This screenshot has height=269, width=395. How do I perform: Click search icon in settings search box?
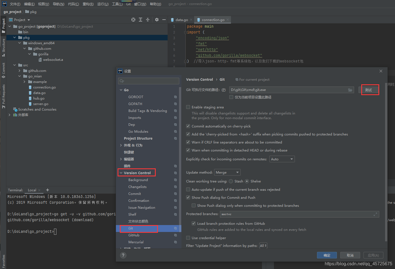tap(122, 81)
